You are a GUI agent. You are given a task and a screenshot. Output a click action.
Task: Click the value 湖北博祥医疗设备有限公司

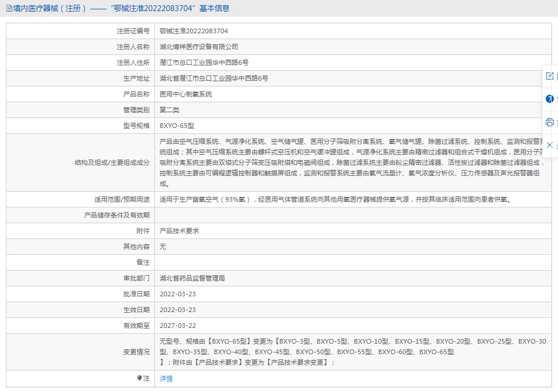coord(199,47)
